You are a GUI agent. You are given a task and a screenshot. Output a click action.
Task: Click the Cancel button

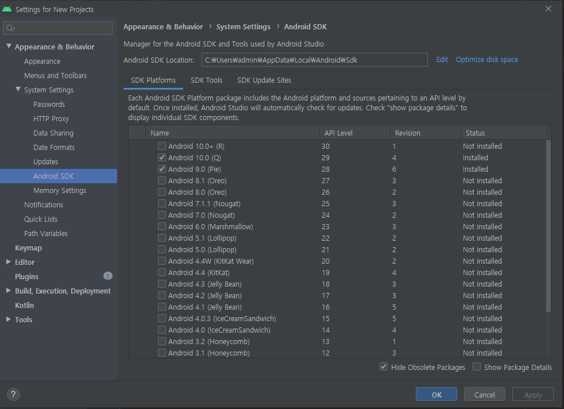point(485,394)
